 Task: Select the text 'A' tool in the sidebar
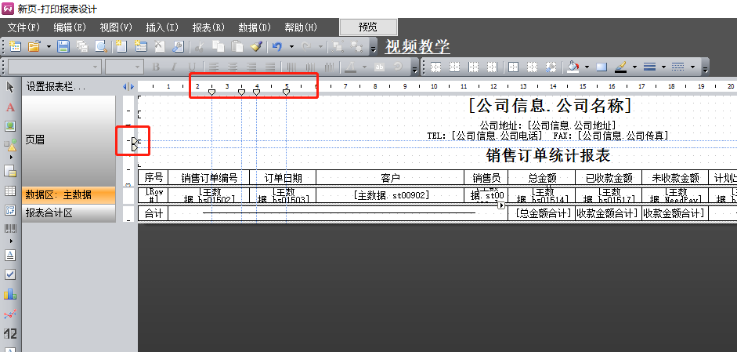click(10, 107)
